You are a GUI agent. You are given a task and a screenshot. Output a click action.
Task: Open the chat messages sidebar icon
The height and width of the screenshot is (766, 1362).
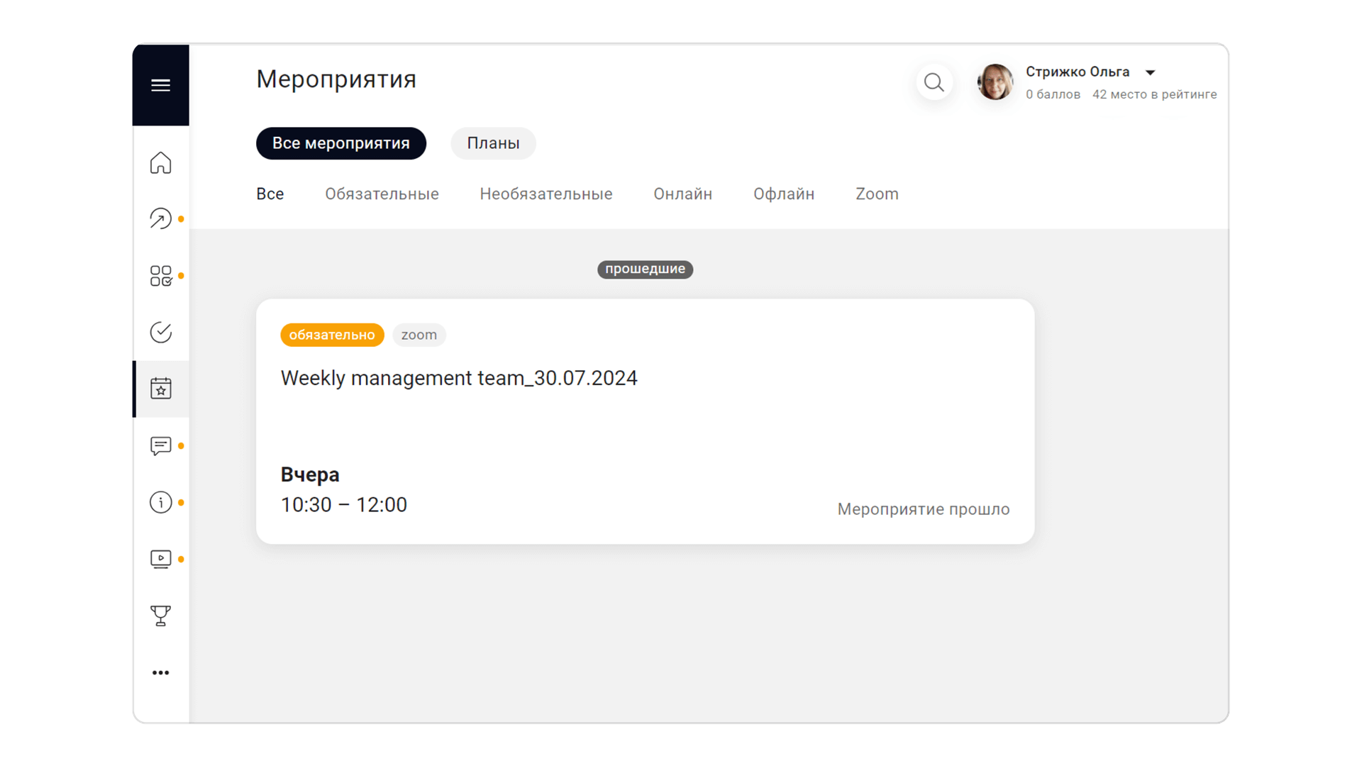coord(160,445)
